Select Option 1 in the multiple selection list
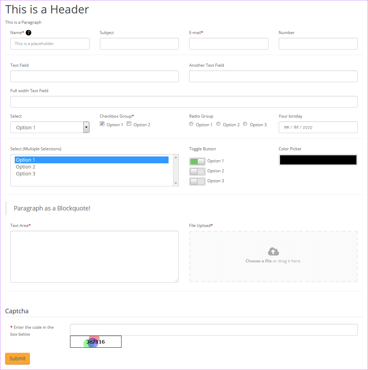The image size is (368, 370). (x=92, y=160)
